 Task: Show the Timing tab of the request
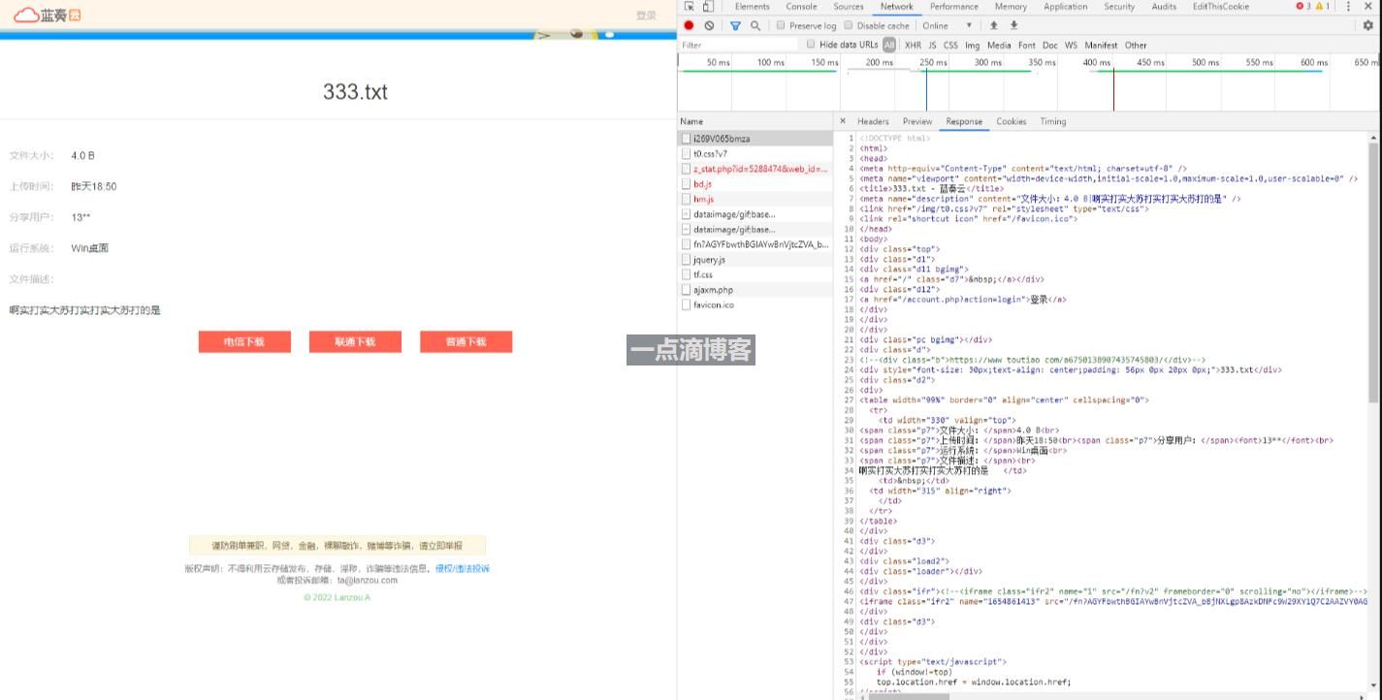[1053, 121]
